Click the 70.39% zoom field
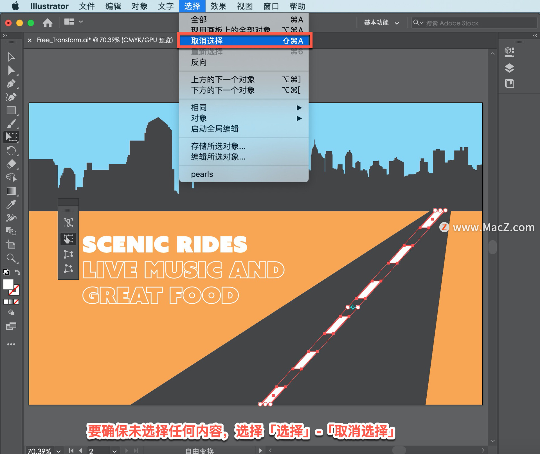Viewport: 540px width, 454px height. point(40,451)
